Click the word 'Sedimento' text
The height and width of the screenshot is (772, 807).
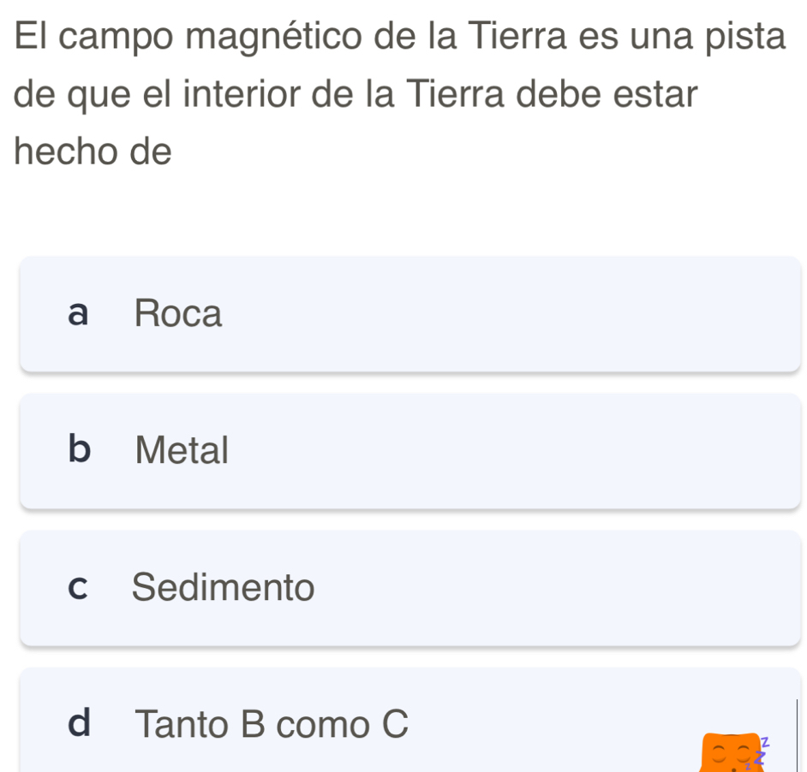pyautogui.click(x=224, y=587)
